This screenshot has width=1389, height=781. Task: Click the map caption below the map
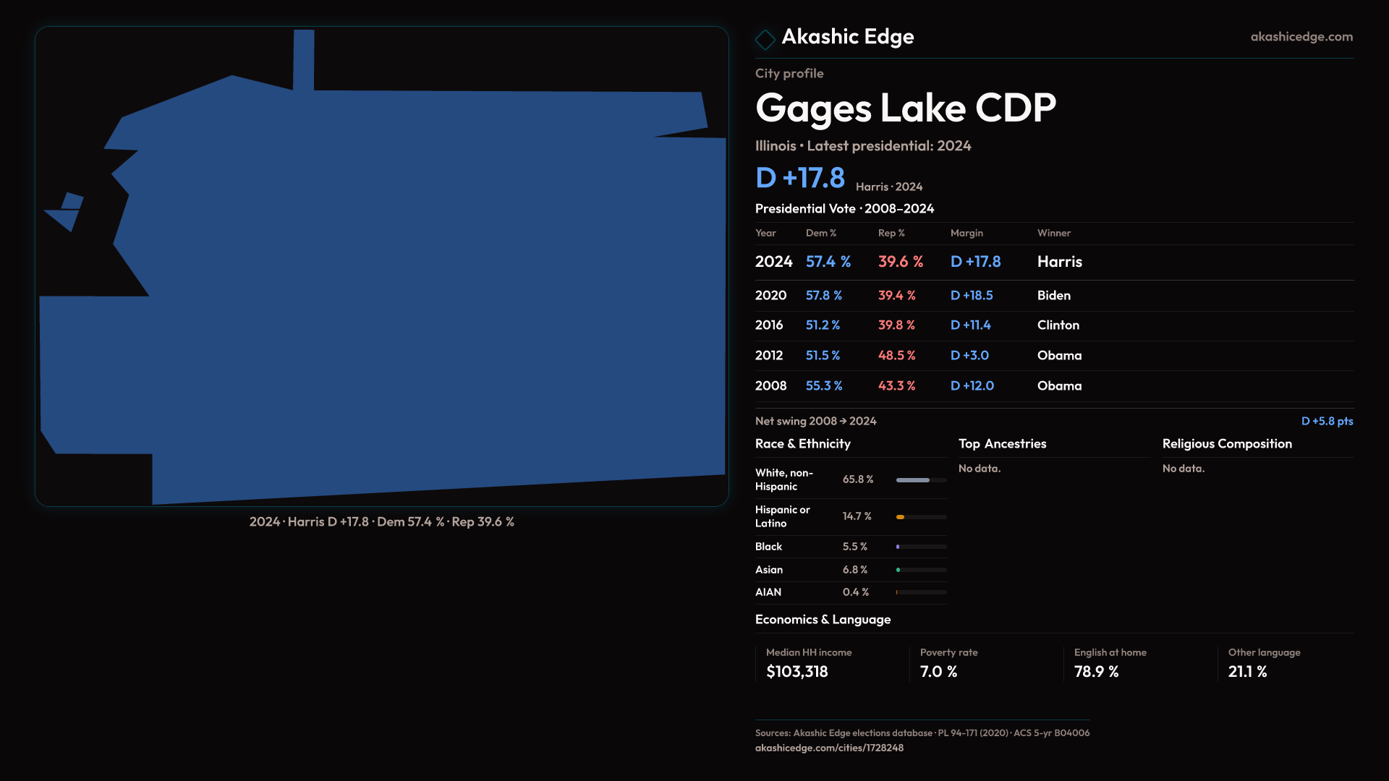[381, 522]
